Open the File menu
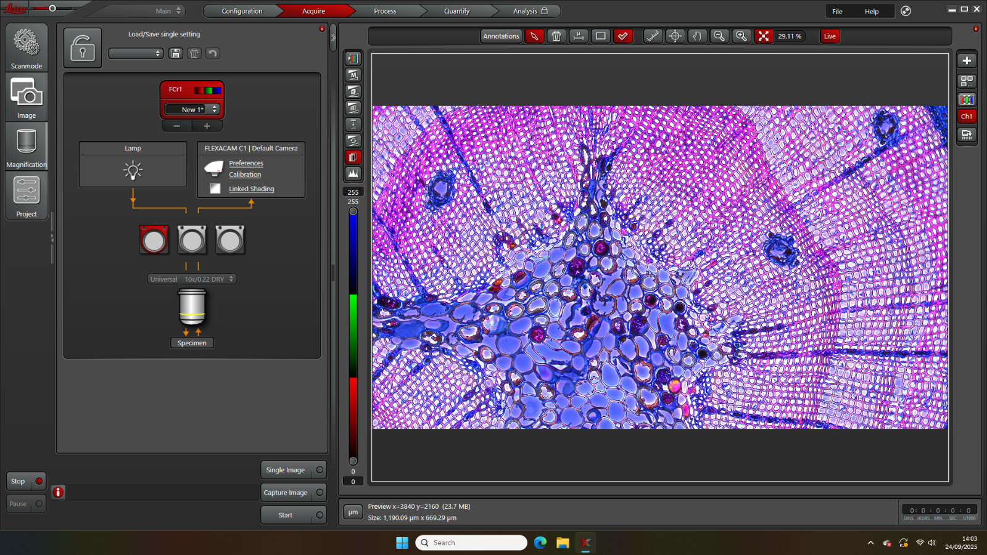This screenshot has width=987, height=555. (837, 11)
